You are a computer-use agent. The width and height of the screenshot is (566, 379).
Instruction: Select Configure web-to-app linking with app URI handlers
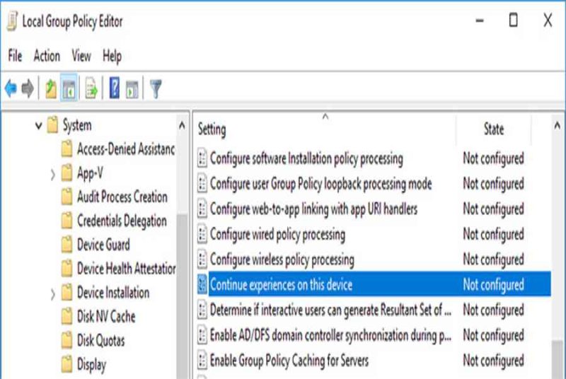pyautogui.click(x=313, y=209)
